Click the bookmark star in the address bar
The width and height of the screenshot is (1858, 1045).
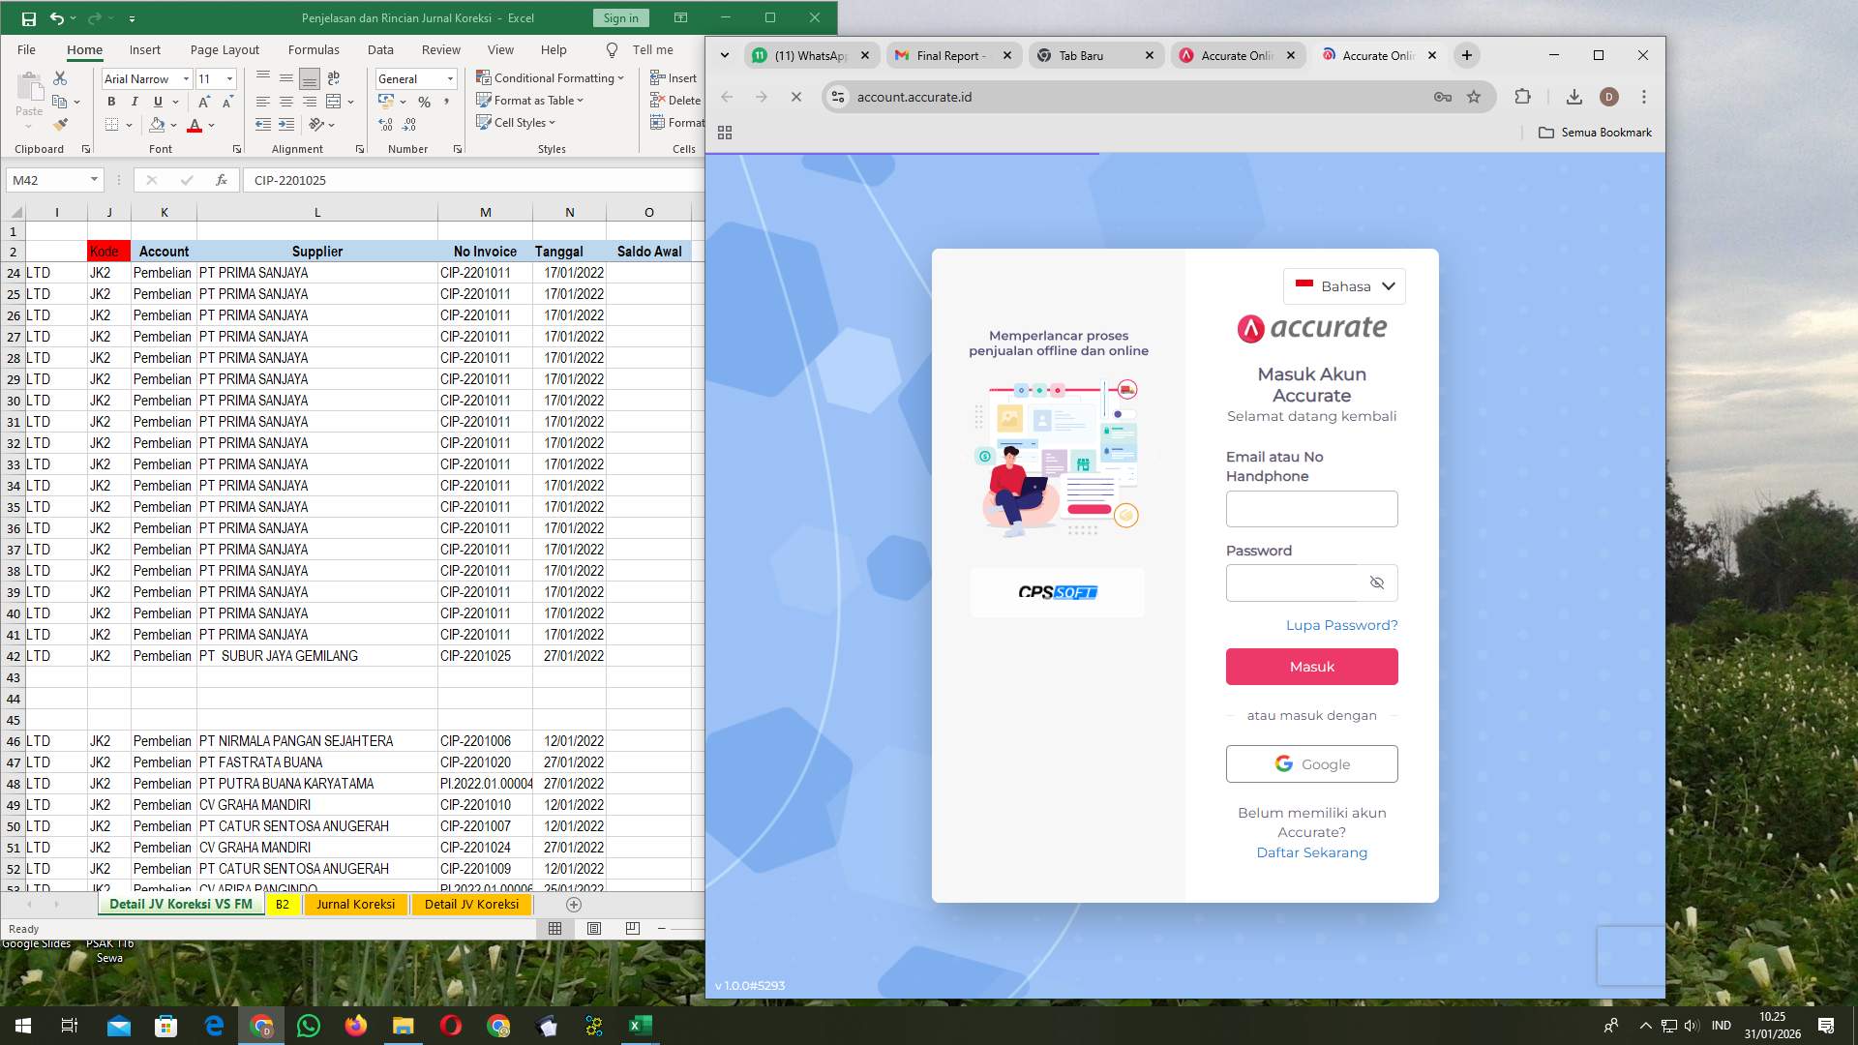pyautogui.click(x=1475, y=97)
